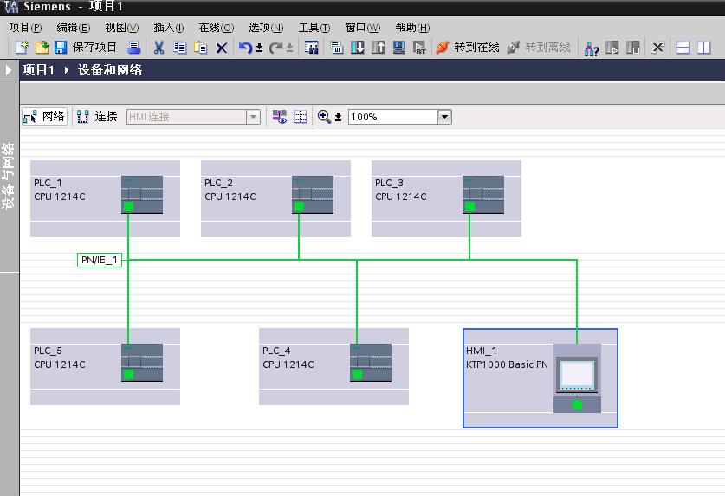725x496 pixels.
Task: Click the 保存项目 save button
Action: [x=86, y=47]
